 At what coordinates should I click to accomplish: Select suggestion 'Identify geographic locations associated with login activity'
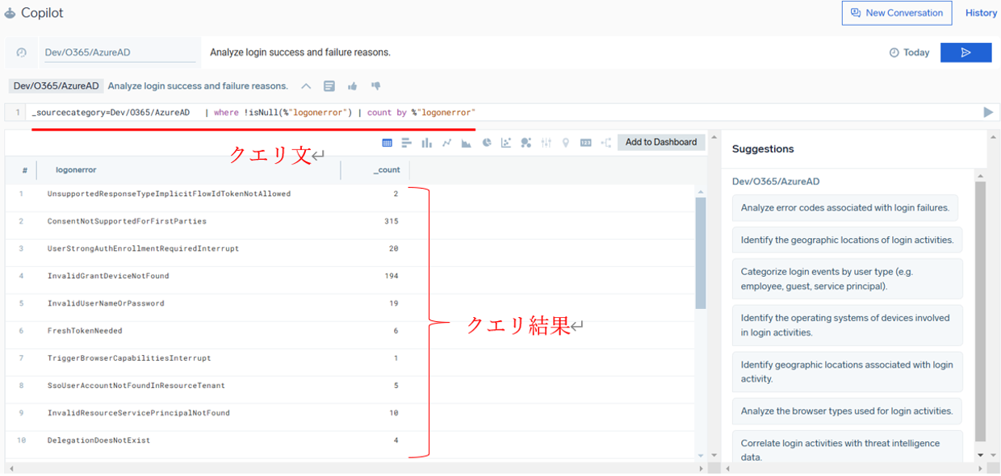click(847, 372)
